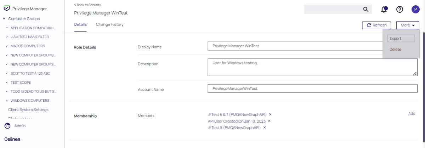
Task: Remove member #Test 6 & 7
Action: tap(270, 114)
